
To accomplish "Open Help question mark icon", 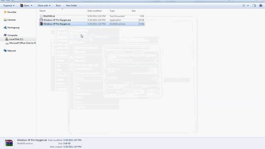I will click(x=260, y=5).
